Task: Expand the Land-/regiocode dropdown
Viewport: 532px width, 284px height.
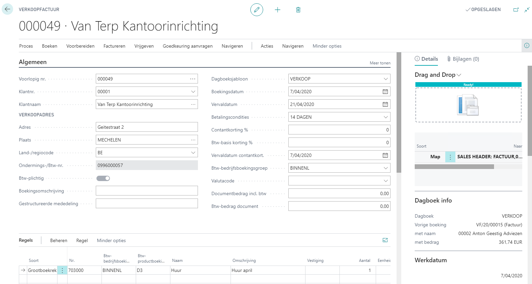Action: coord(193,153)
